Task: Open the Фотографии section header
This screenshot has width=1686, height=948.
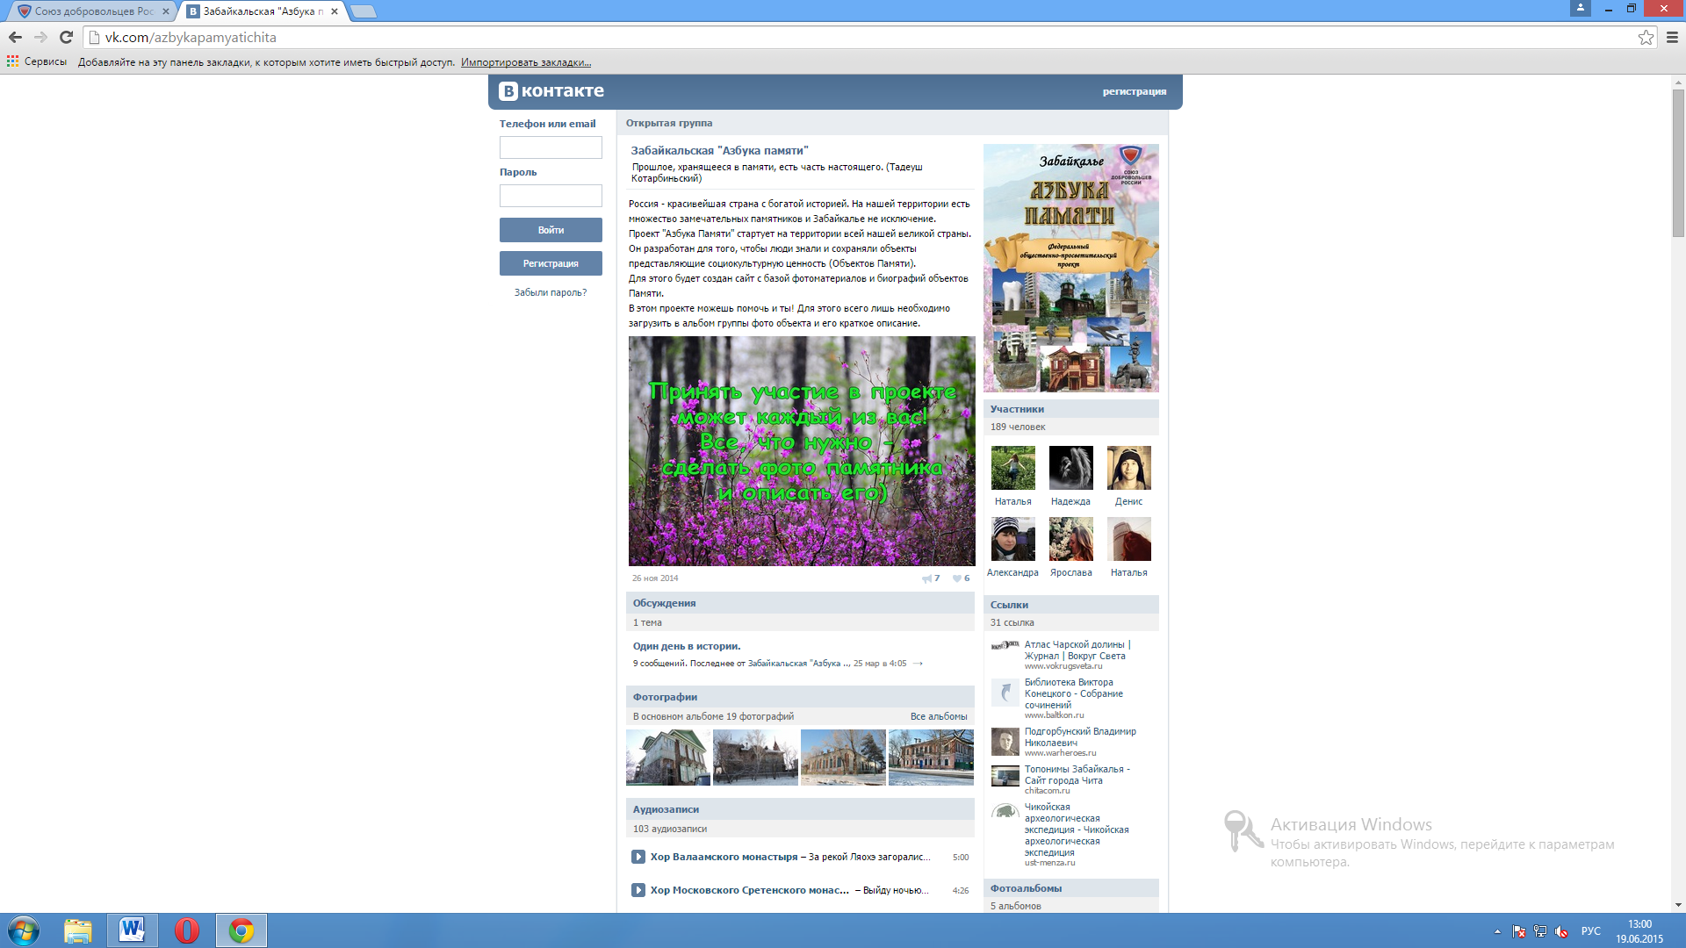Action: click(800, 697)
